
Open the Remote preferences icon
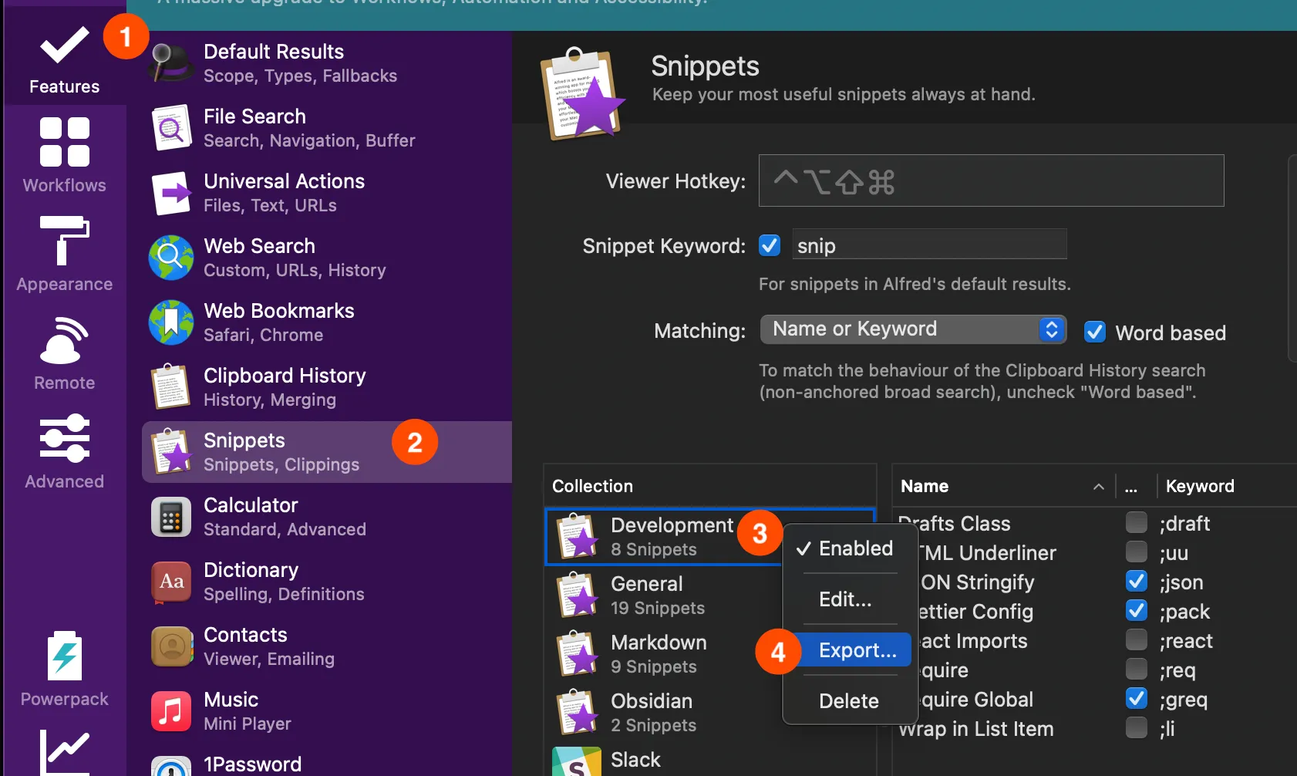click(x=65, y=340)
